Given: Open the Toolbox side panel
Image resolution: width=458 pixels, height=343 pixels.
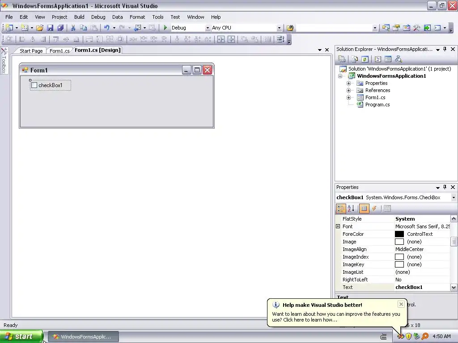Looking at the screenshot, I should point(4,61).
